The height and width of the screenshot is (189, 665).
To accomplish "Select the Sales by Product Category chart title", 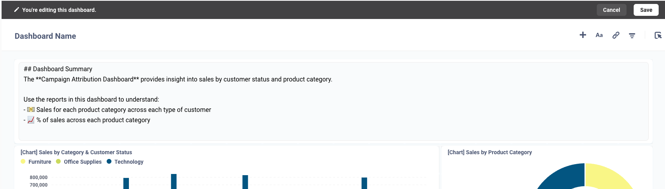I will click(490, 152).
